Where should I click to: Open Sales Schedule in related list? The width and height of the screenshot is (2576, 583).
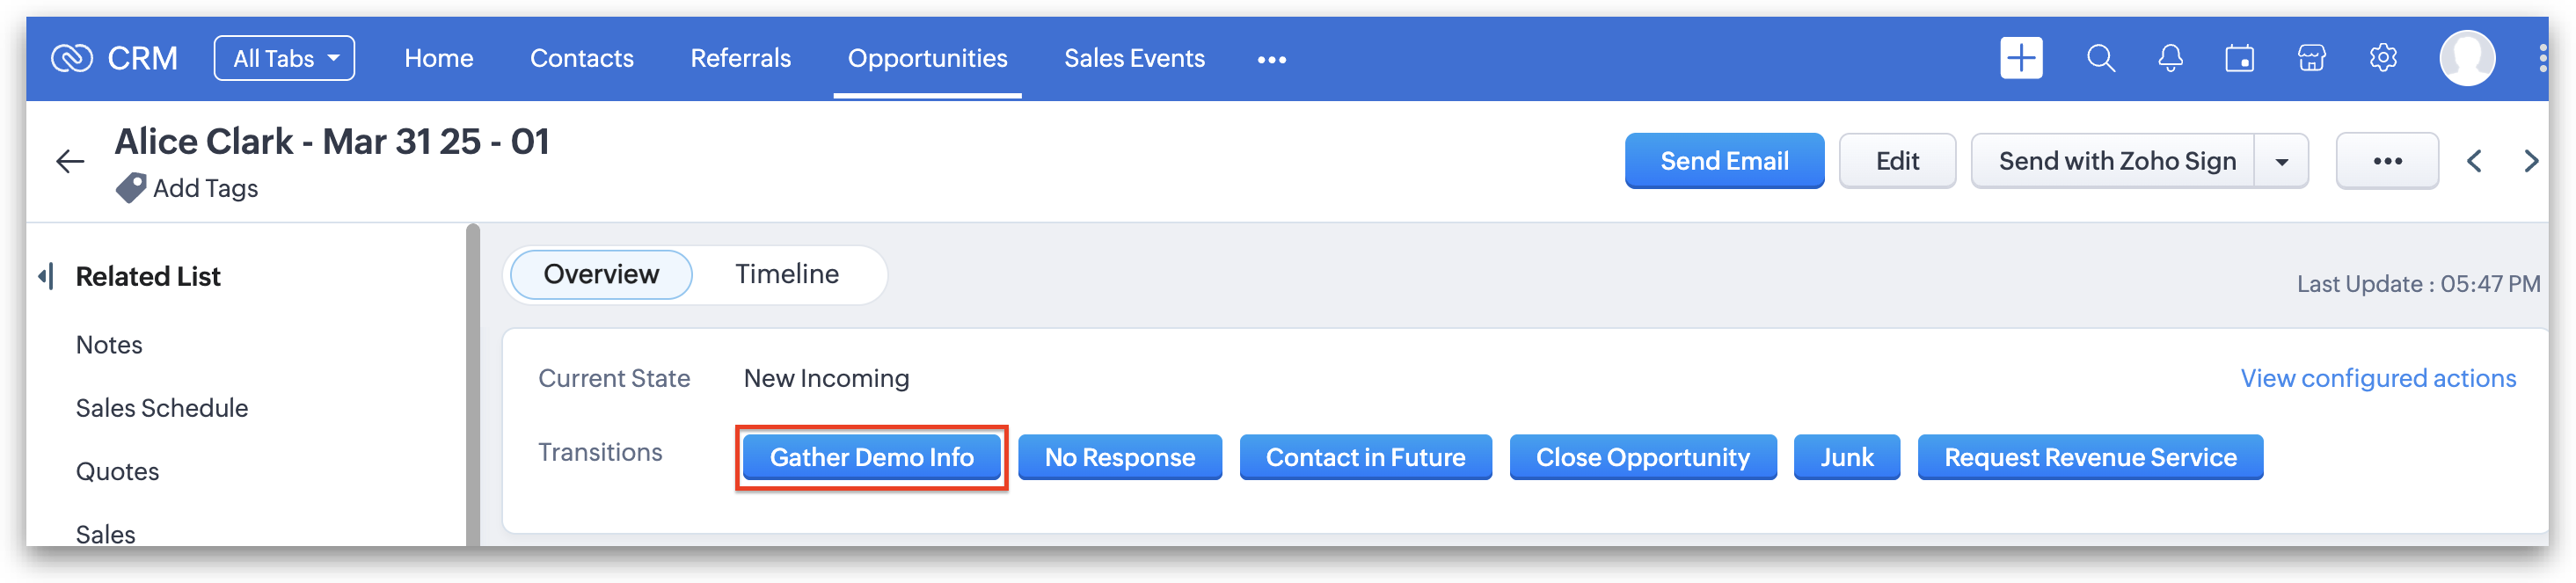click(162, 408)
